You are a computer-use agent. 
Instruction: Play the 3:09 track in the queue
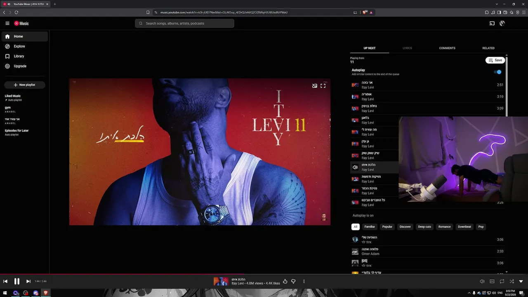point(427,108)
